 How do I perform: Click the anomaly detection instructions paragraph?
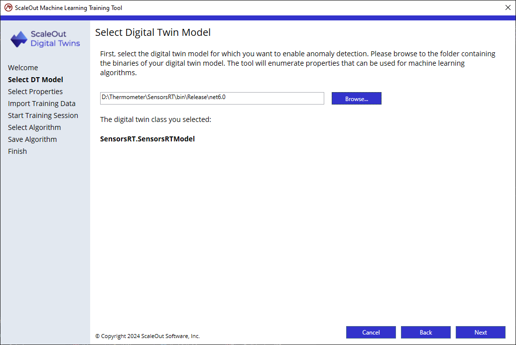coord(298,63)
